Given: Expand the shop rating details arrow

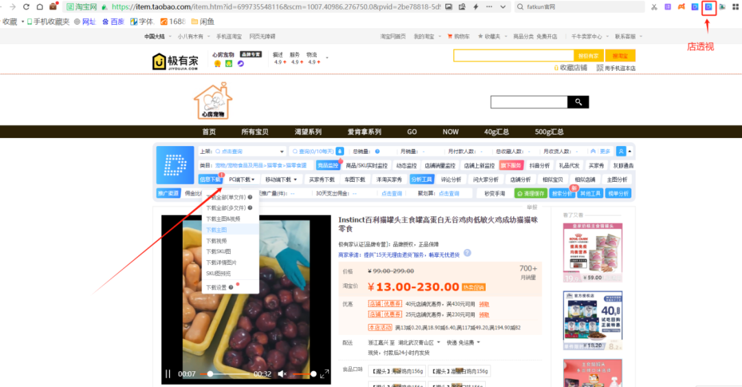Looking at the screenshot, I should click(x=327, y=58).
